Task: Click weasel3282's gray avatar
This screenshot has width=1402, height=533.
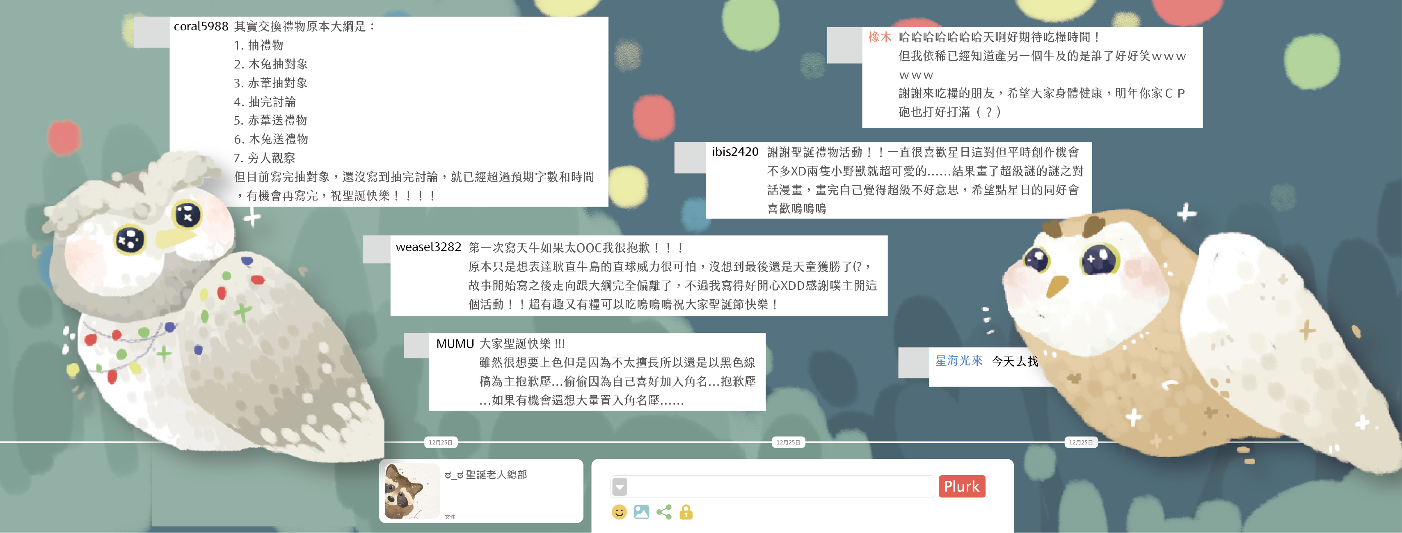Action: 377,250
